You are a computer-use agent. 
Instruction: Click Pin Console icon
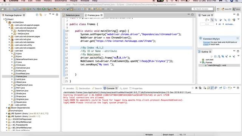click(x=220, y=88)
